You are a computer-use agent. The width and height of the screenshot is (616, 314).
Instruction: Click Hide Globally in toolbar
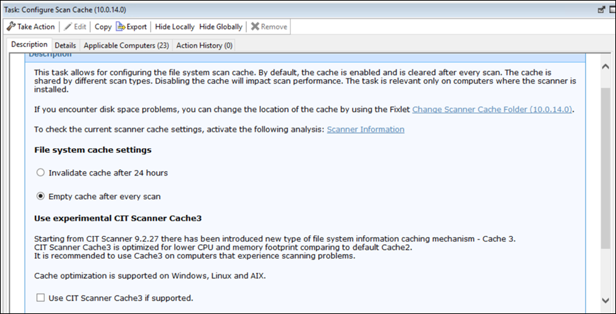tap(221, 27)
